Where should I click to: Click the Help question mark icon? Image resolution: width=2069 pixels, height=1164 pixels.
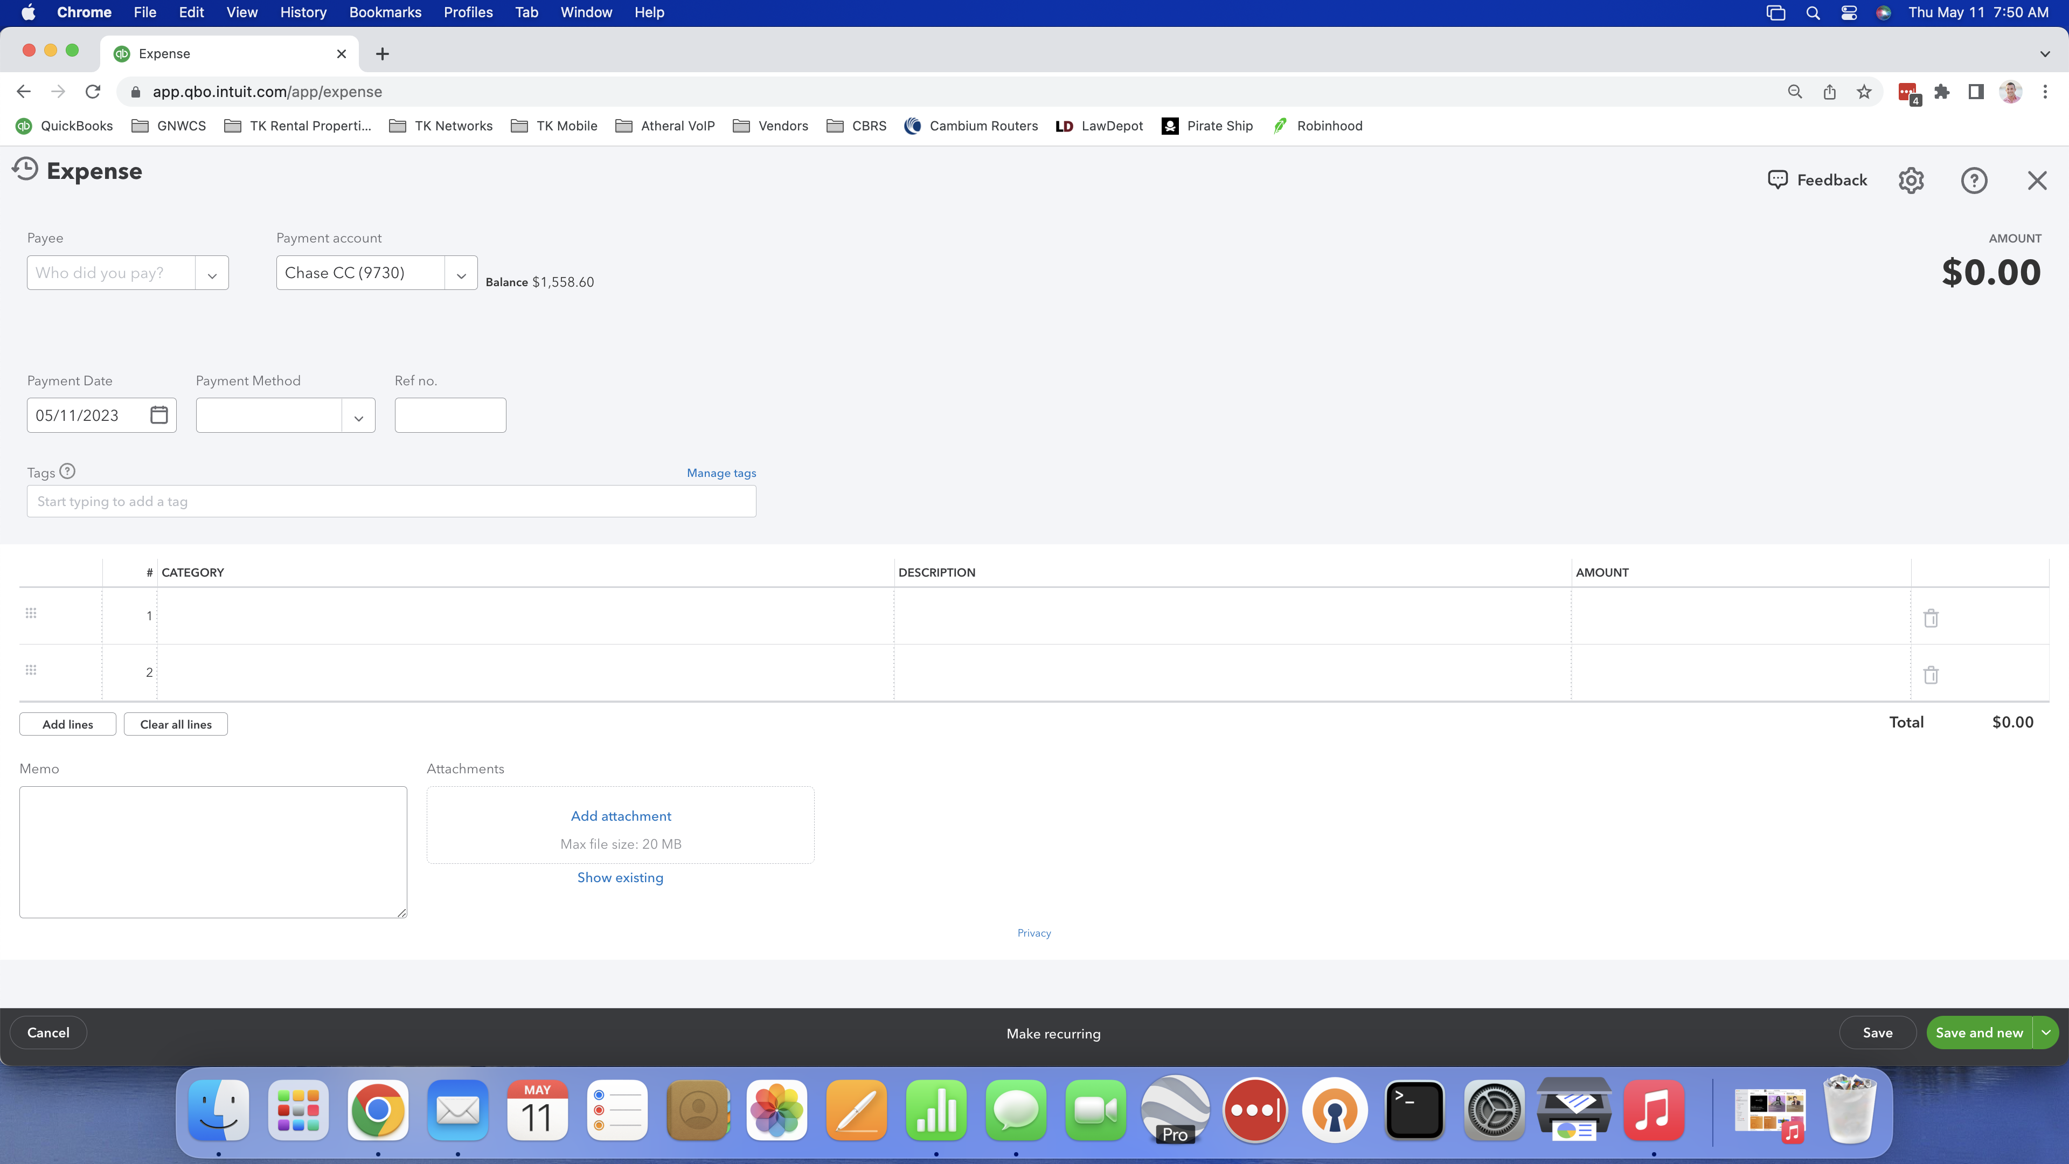1974,180
